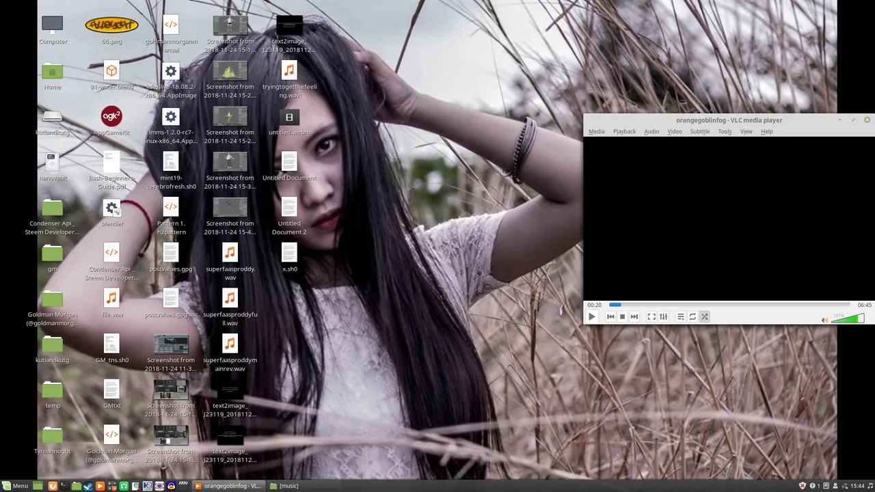This screenshot has height=492, width=875.
Task: Open the sound applet music note icon
Action: (x=870, y=486)
